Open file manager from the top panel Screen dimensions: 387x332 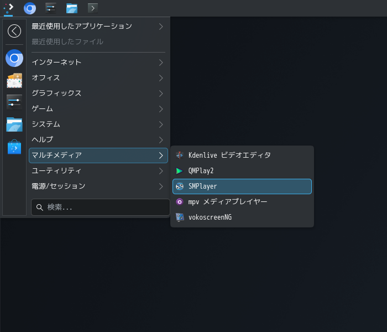pyautogui.click(x=72, y=8)
